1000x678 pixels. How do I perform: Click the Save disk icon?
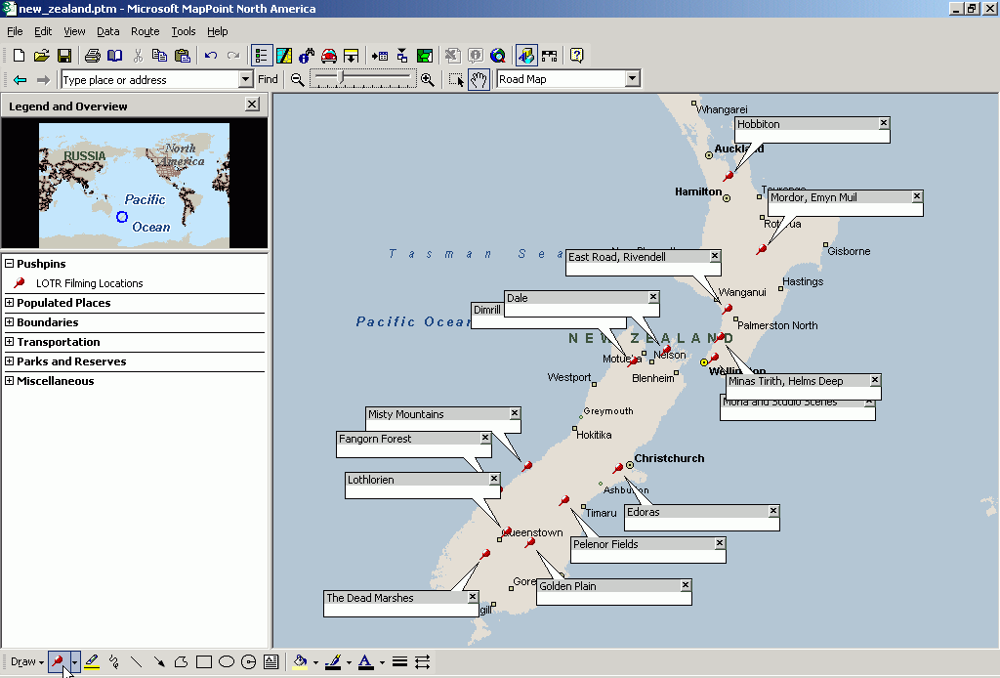[64, 56]
